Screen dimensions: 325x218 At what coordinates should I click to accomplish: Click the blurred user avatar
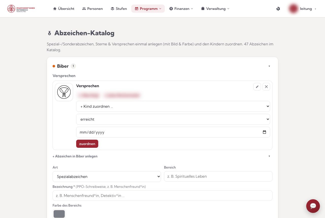pyautogui.click(x=293, y=9)
